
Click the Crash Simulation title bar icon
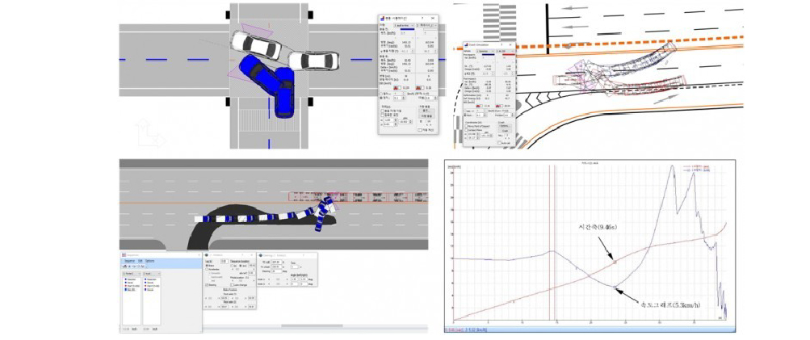(466, 44)
